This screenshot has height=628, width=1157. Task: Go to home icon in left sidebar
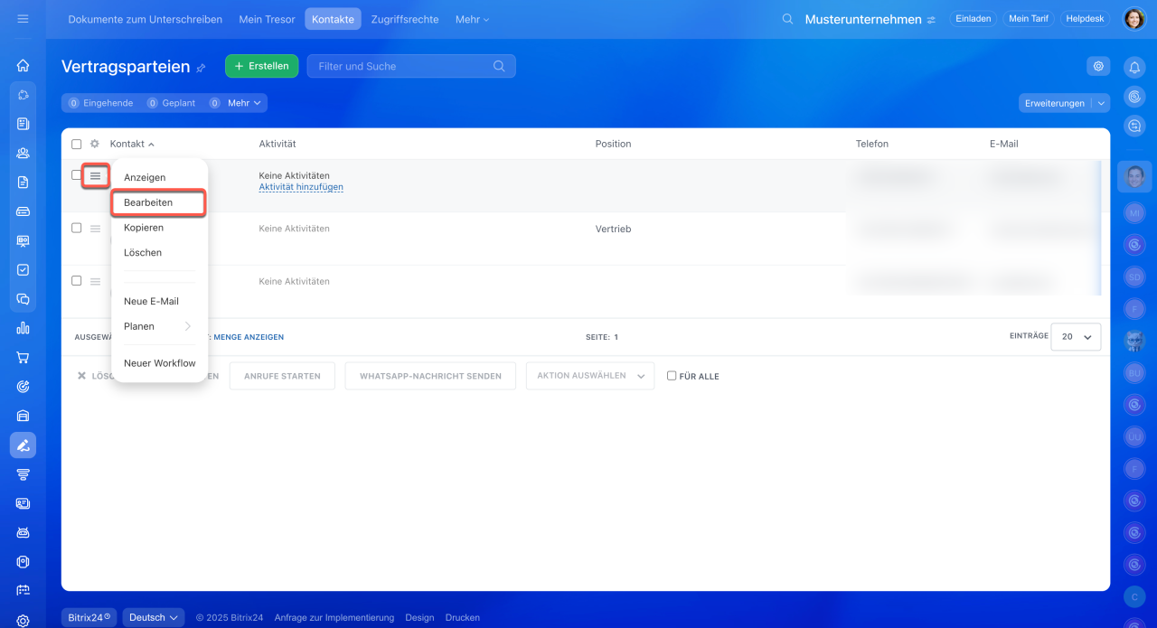23,65
